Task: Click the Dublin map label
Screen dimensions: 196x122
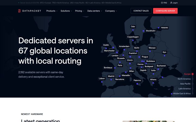Action: point(106,45)
